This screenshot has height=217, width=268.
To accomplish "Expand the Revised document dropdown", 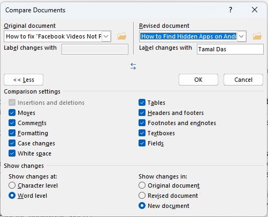I will tap(241, 36).
